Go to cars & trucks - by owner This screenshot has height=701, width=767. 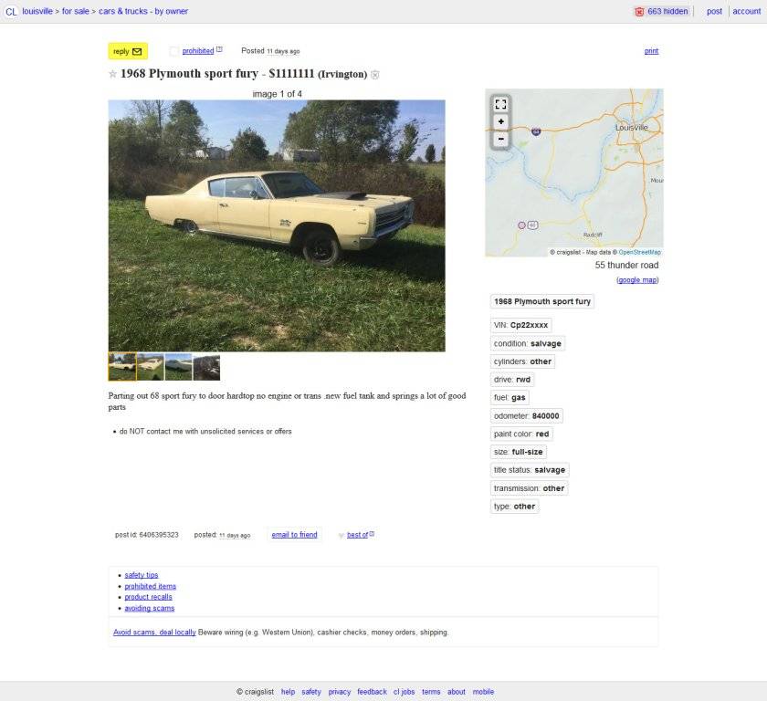click(143, 11)
